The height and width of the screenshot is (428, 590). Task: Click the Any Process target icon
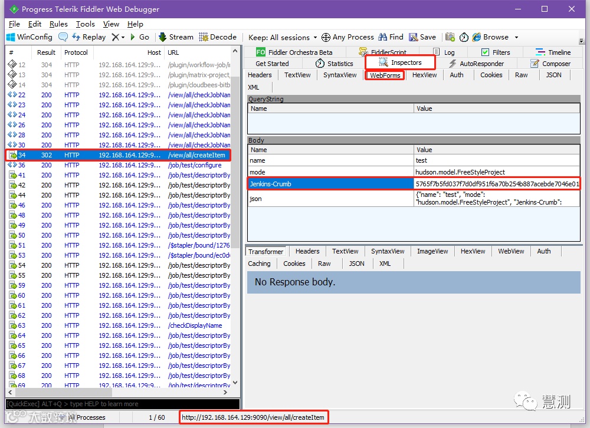point(326,37)
